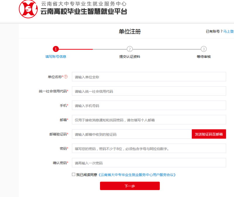Click the 邮箱 input field
This screenshot has width=234, height=197.
pos(149,120)
